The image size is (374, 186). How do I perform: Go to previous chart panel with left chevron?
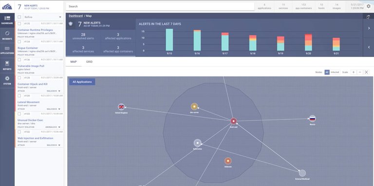pos(369,47)
